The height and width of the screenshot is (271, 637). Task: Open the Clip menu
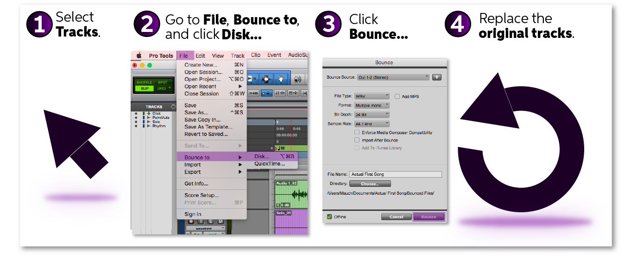tap(256, 55)
